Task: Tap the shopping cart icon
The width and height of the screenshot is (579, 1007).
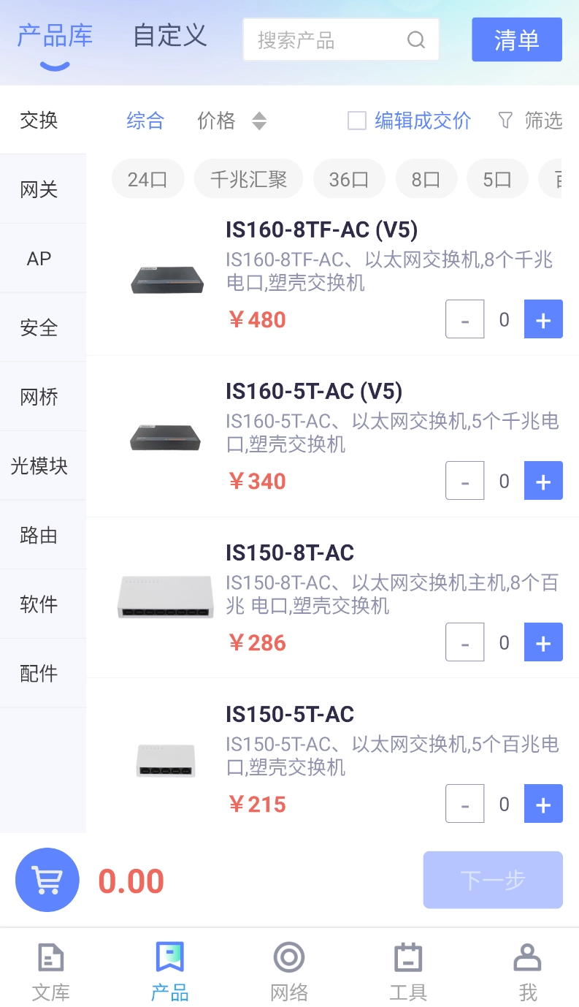Action: [47, 880]
